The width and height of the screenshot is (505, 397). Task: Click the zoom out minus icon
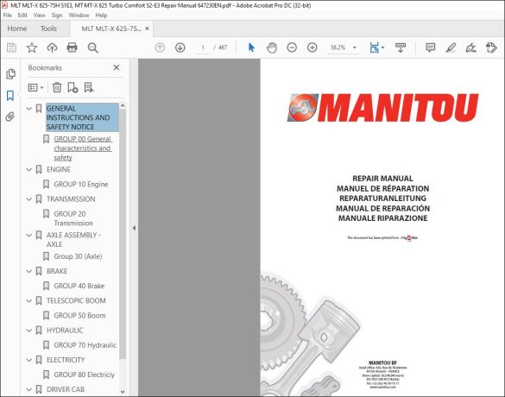click(292, 47)
